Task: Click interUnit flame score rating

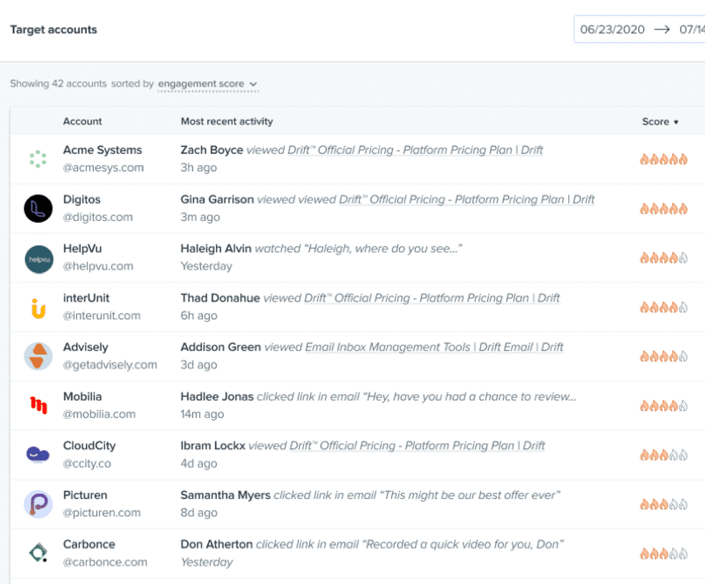Action: tap(664, 307)
